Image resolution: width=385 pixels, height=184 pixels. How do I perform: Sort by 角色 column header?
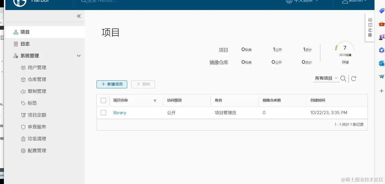218,100
